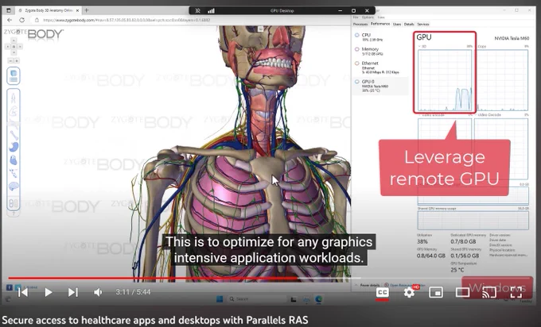
Task: Click the GPU Desktop connection signal icon
Action: [x=211, y=10]
